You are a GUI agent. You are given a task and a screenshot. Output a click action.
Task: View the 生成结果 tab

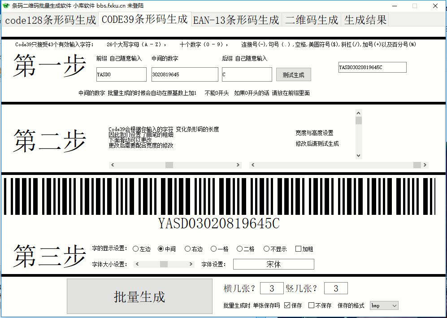365,20
